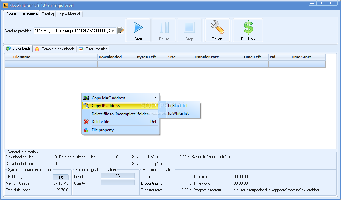This screenshot has height=200, width=341.
Task: Sort by the Transfer rate column header
Action: click(x=217, y=57)
